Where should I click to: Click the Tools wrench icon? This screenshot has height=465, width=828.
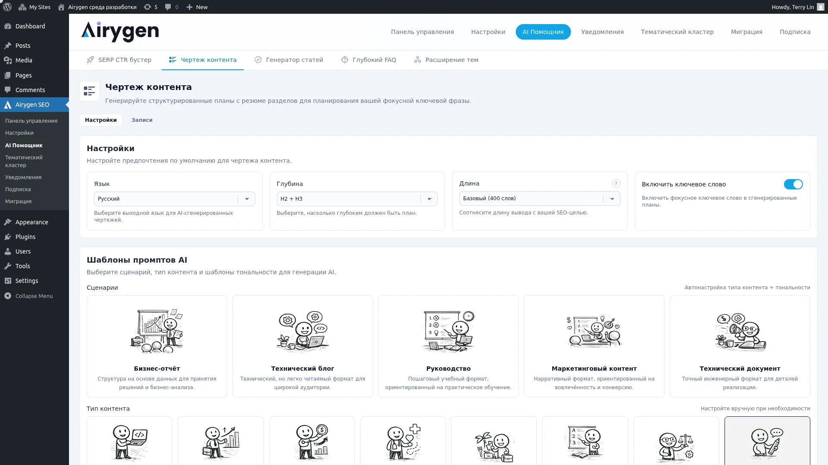[8, 266]
